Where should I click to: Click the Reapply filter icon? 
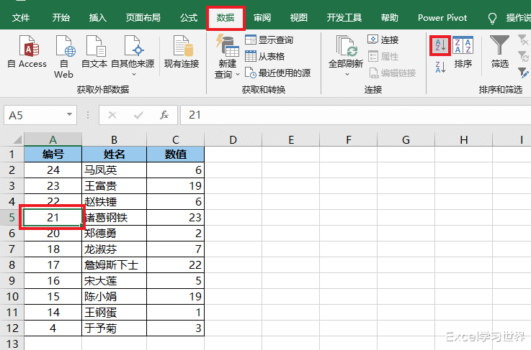[523, 56]
